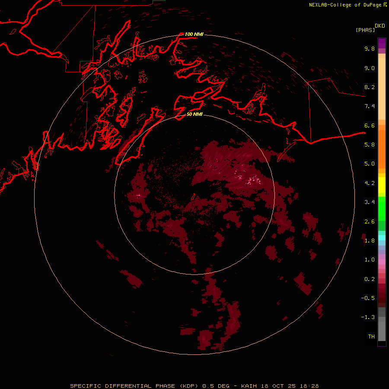Select the 3.4 legend value
This screenshot has width=389, height=389.
tap(370, 202)
